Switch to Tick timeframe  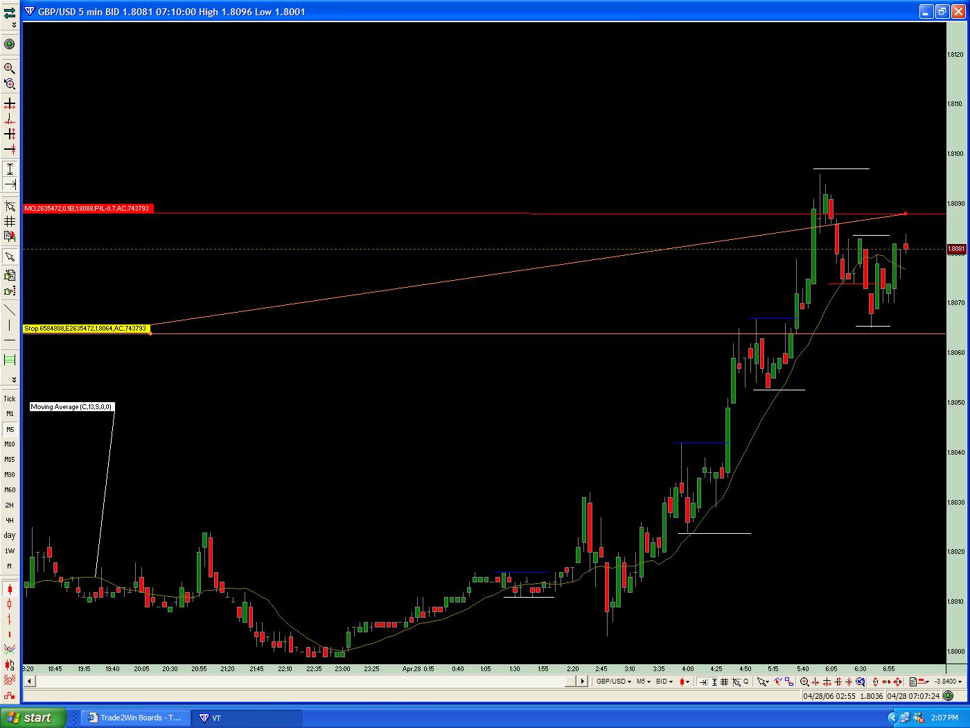(10, 399)
